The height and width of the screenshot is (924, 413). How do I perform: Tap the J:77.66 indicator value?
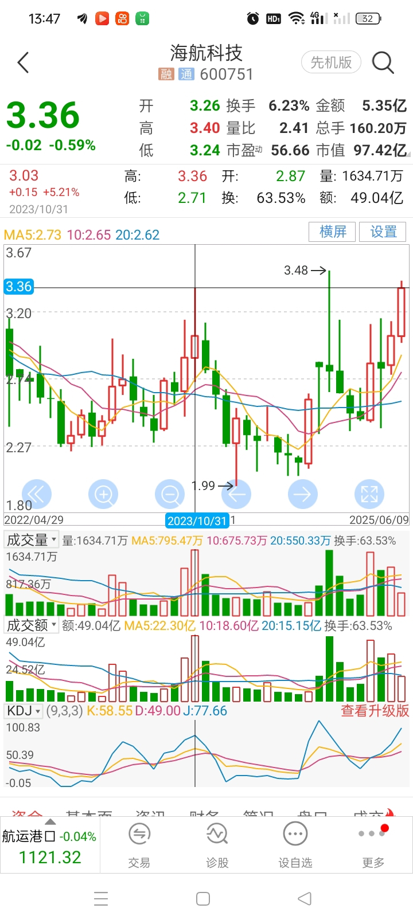tap(205, 711)
